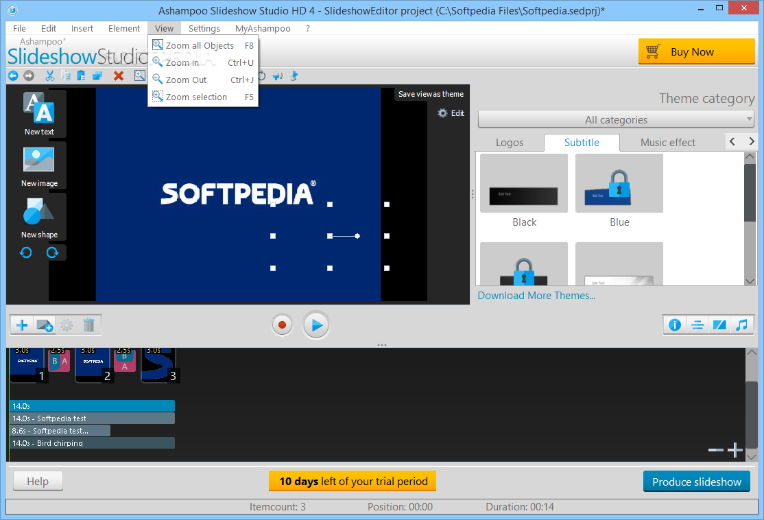
Task: Zoom in timeline with the plus icon
Action: tap(735, 450)
